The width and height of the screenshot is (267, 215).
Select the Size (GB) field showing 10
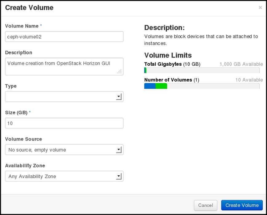point(64,123)
